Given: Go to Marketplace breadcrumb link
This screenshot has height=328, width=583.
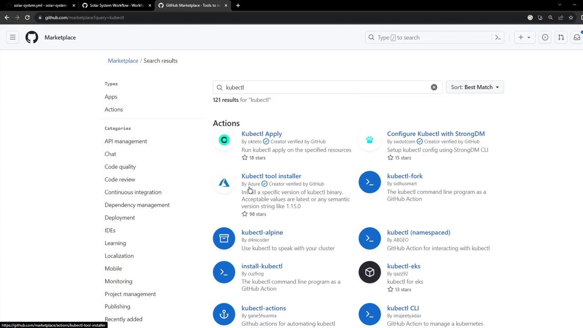Looking at the screenshot, I should pos(123,61).
